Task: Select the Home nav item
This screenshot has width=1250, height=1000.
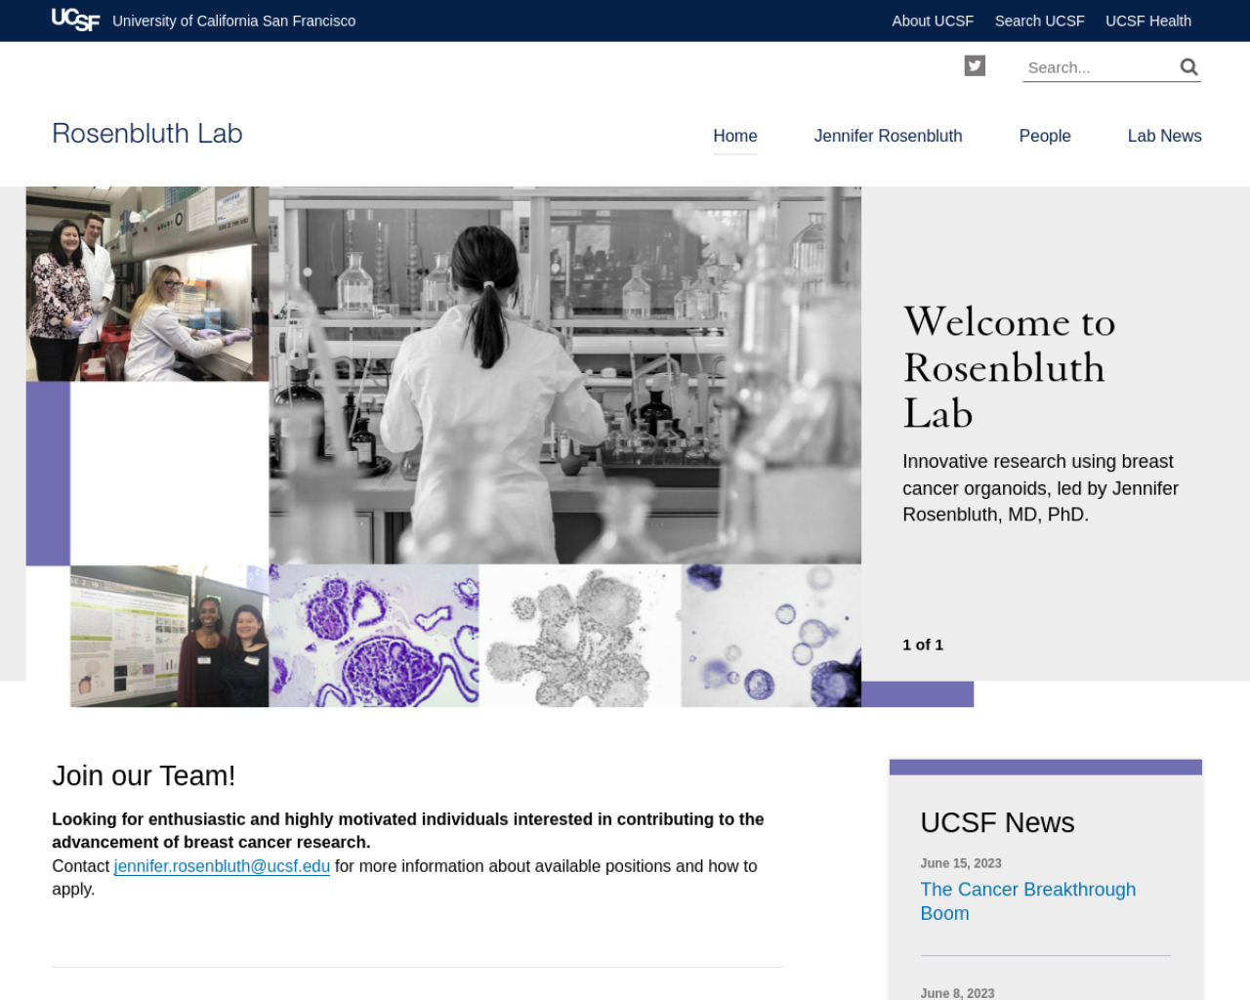Action: pos(735,136)
